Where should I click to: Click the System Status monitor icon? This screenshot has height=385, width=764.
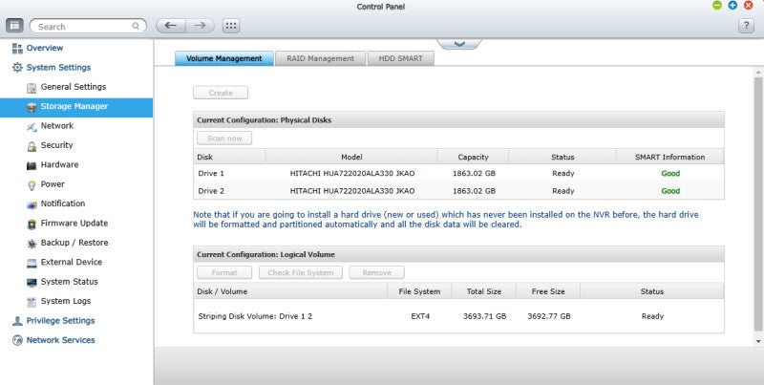click(32, 282)
